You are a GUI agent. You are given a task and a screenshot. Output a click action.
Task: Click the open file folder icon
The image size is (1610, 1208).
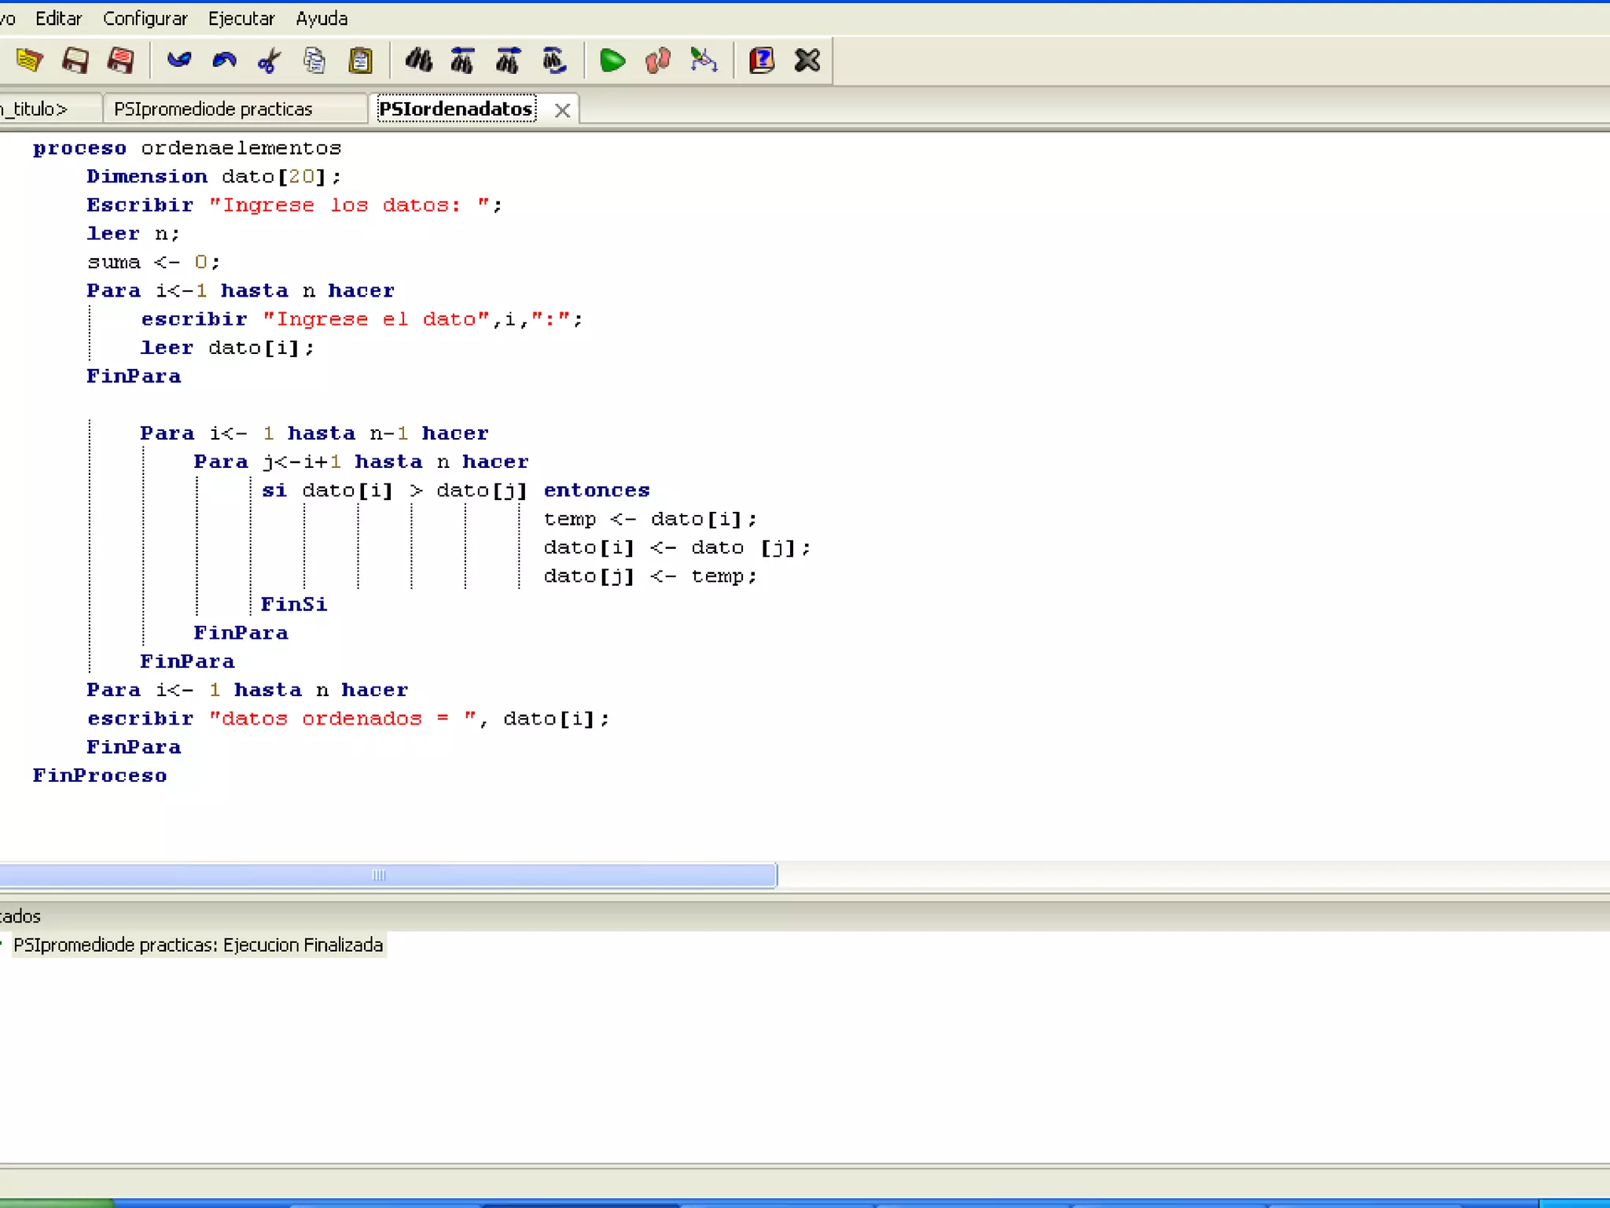(x=29, y=61)
